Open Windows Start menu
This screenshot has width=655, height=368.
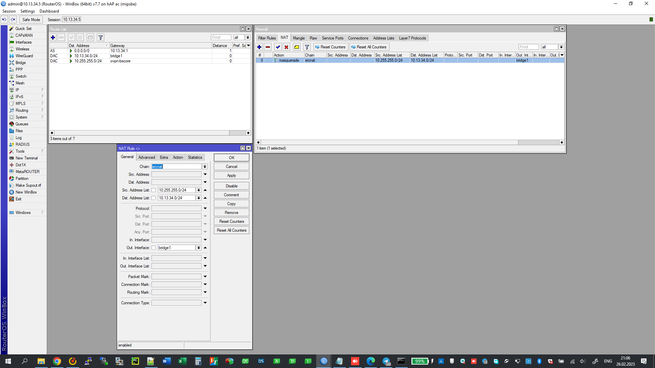(8, 361)
